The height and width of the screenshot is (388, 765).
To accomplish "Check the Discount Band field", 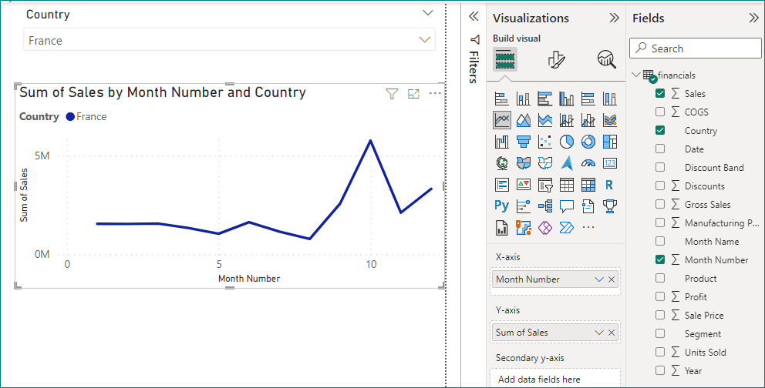I will pyautogui.click(x=660, y=168).
